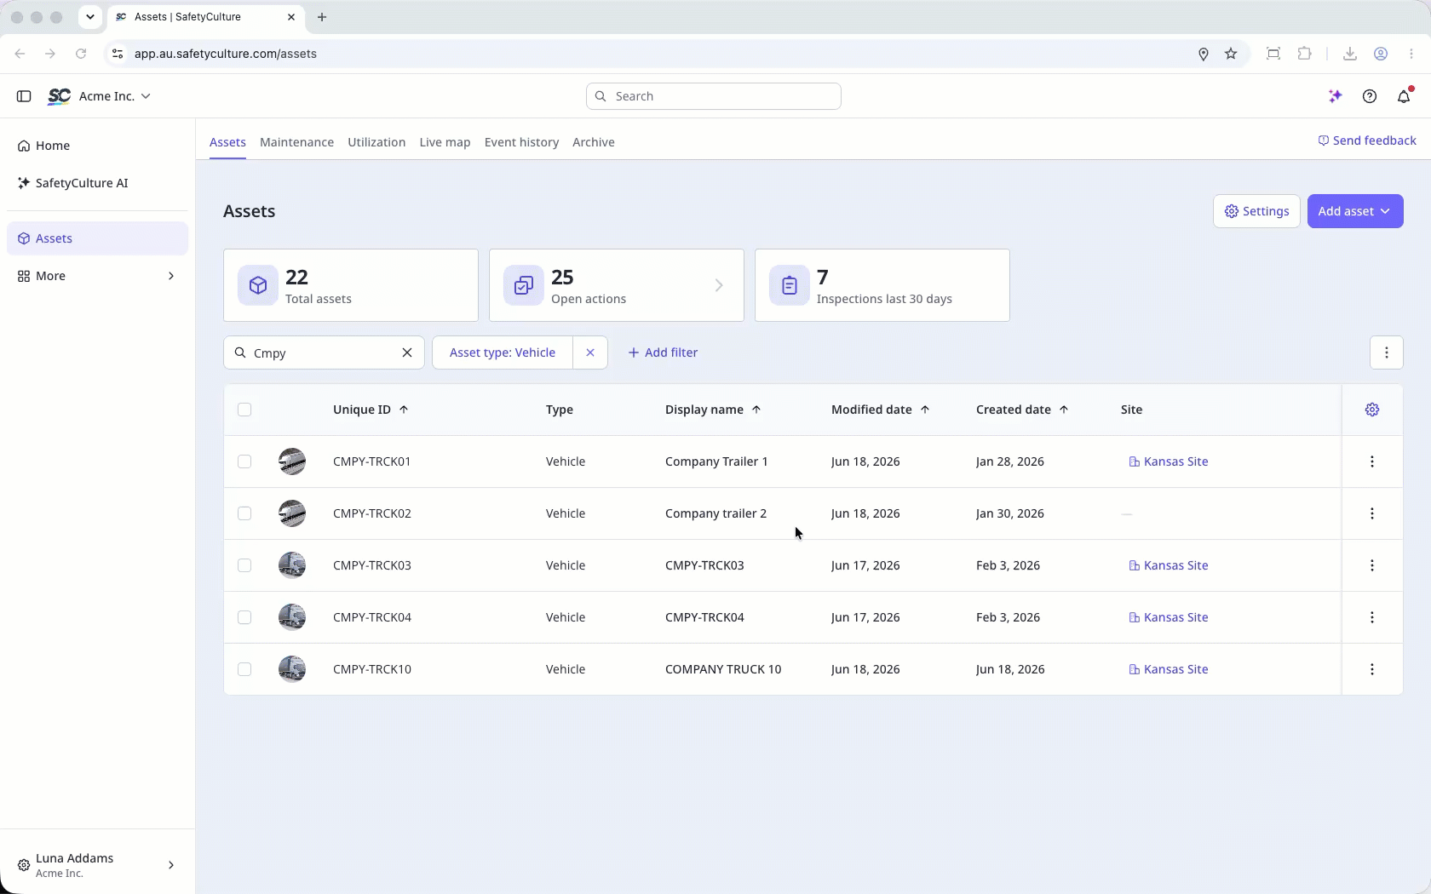Image resolution: width=1431 pixels, height=894 pixels.
Task: Open table more options above the table
Action: click(1387, 352)
